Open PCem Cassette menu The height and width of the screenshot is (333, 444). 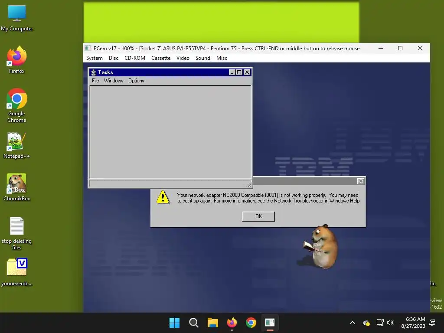(161, 58)
